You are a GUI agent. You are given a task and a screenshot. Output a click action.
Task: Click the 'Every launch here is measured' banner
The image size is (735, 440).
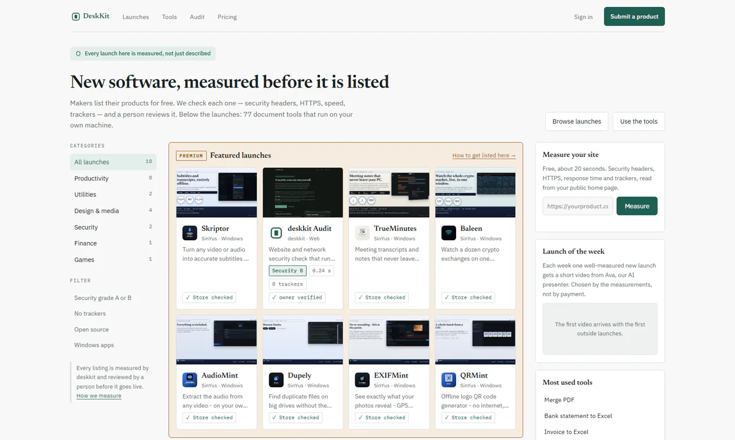pyautogui.click(x=143, y=53)
